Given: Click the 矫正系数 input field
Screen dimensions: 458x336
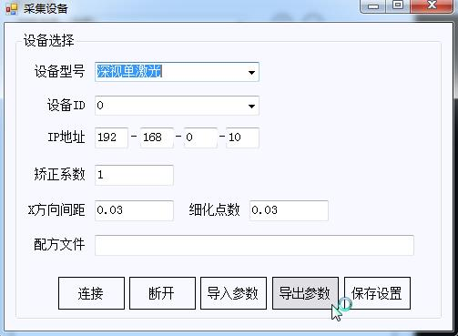Looking at the screenshot, I should pos(134,175).
